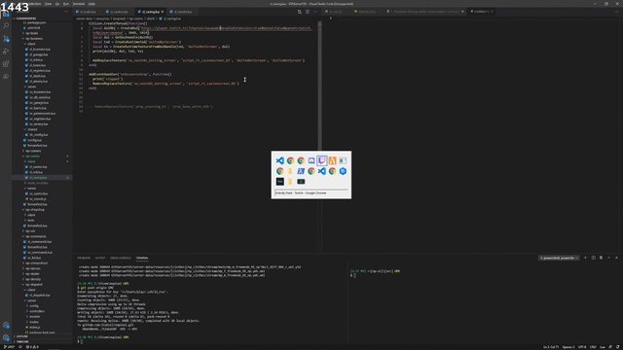Viewport: 623px width, 350px height.
Task: Select the orange app in task switcher
Action: tap(332, 160)
